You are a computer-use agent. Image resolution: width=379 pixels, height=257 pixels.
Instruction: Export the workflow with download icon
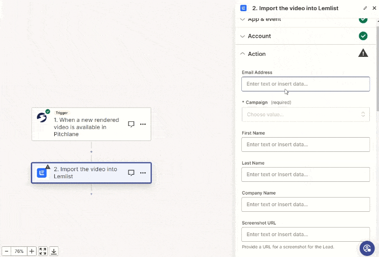coord(54,251)
